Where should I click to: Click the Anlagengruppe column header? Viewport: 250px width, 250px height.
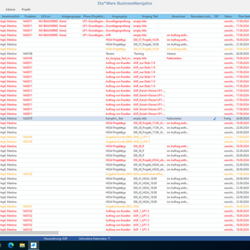pyautogui.click(x=71, y=17)
